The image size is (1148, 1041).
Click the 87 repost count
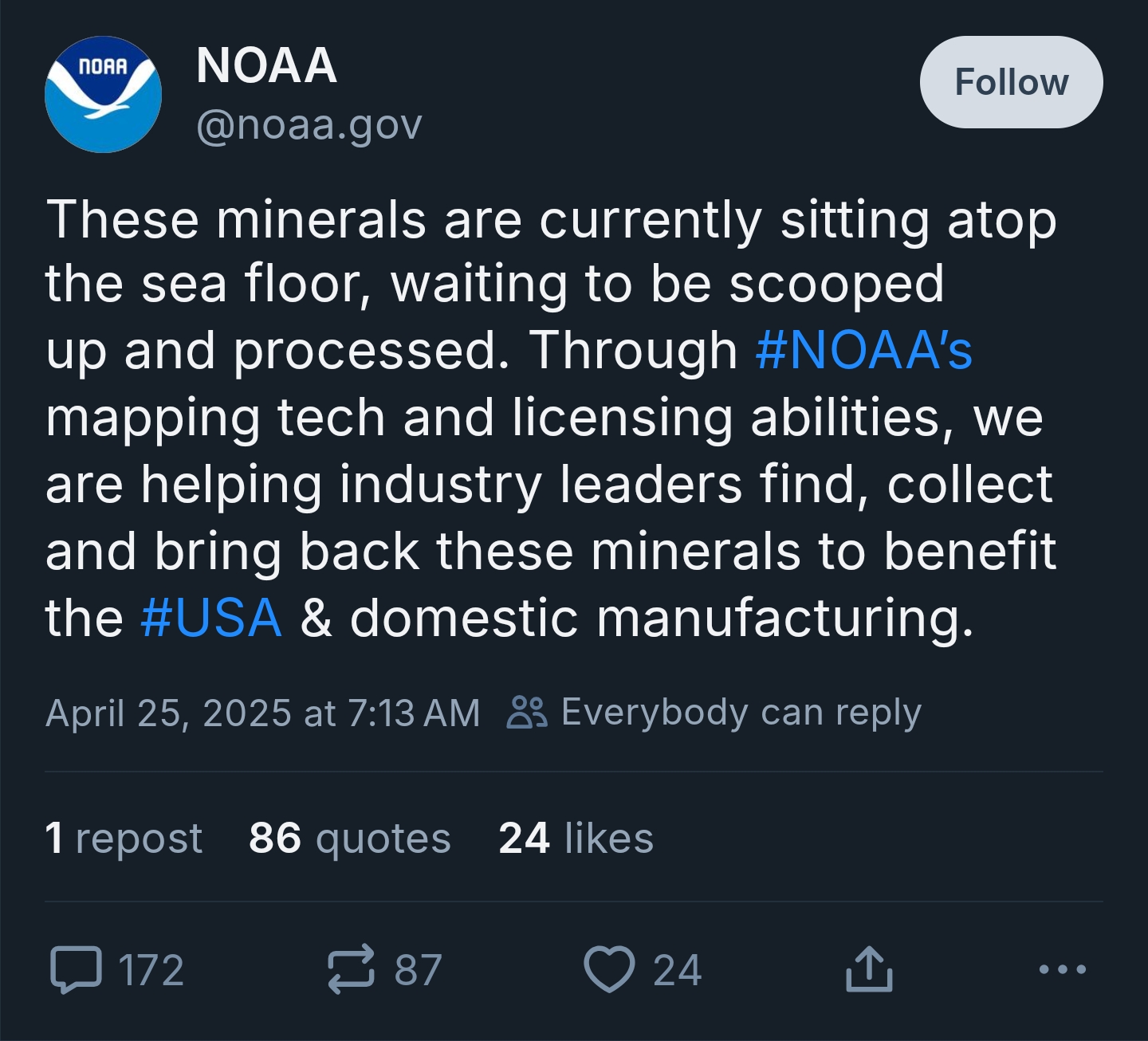(x=419, y=970)
